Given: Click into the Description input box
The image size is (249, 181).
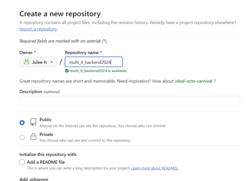Looking at the screenshot, I should coord(130,101).
